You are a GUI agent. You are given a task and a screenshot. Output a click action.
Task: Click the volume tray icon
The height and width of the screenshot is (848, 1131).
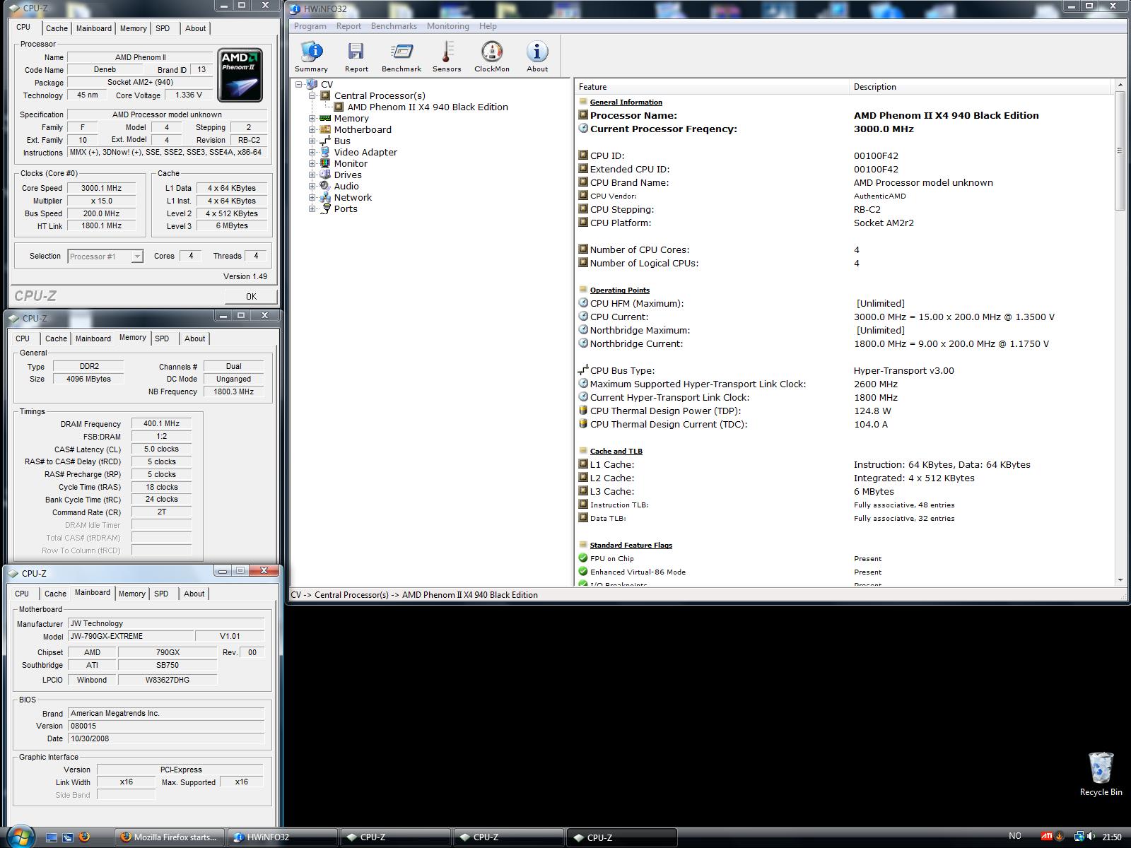click(1092, 837)
